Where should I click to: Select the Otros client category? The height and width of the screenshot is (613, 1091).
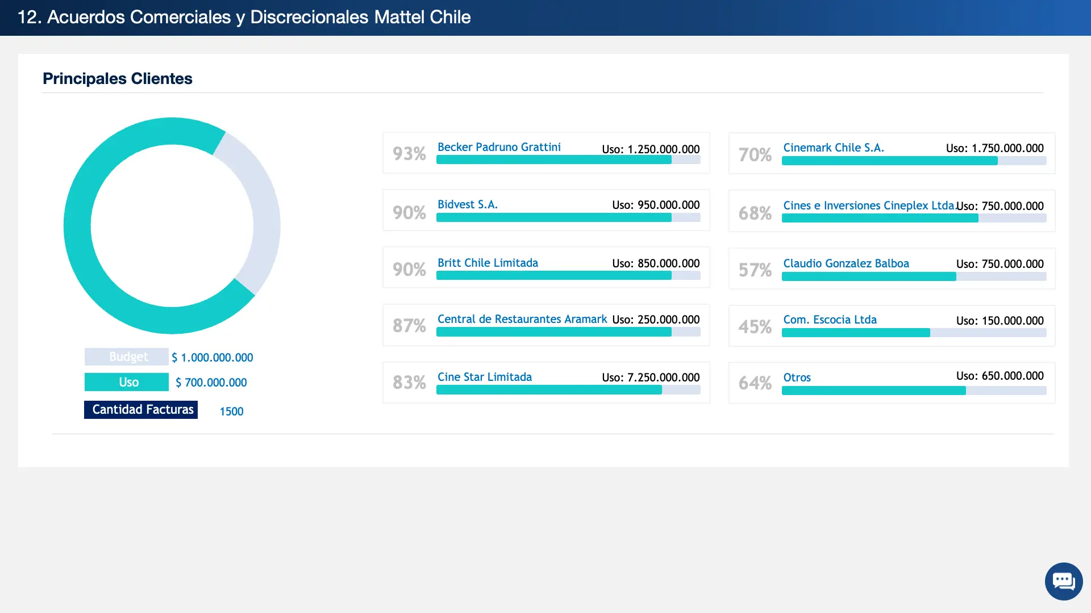click(x=797, y=377)
